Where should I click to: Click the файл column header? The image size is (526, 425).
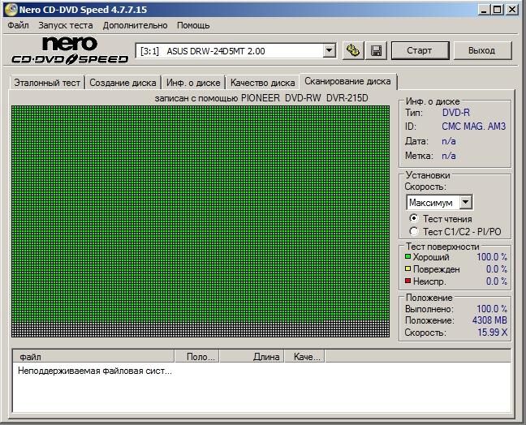pyautogui.click(x=93, y=357)
